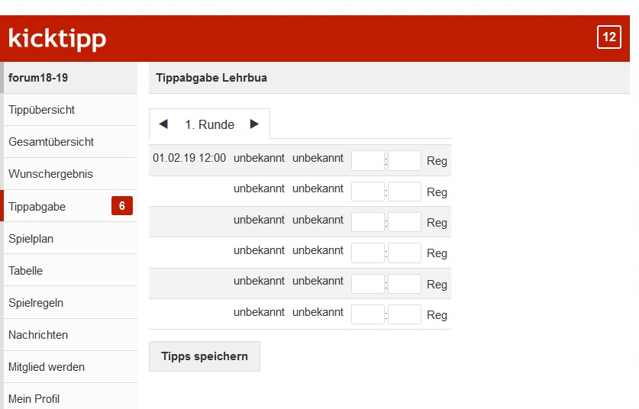This screenshot has height=409, width=639.
Task: Open the Spielplan page
Action: pos(31,239)
